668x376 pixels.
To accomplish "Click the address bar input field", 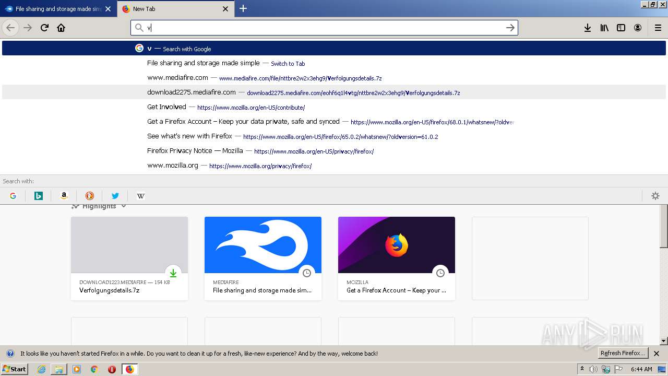I will click(324, 28).
